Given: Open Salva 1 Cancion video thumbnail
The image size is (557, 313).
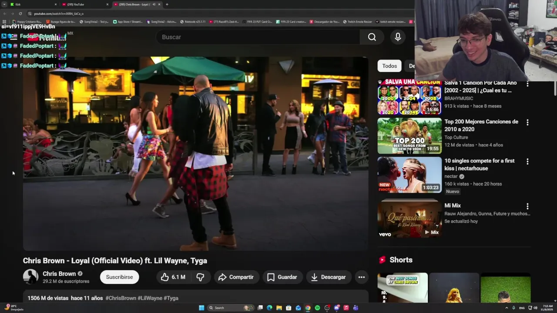Looking at the screenshot, I should (x=409, y=97).
